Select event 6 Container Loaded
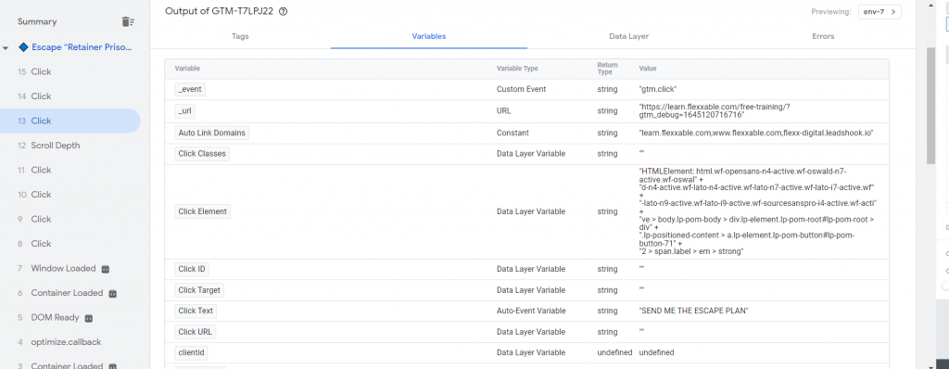The width and height of the screenshot is (949, 369). [70, 293]
